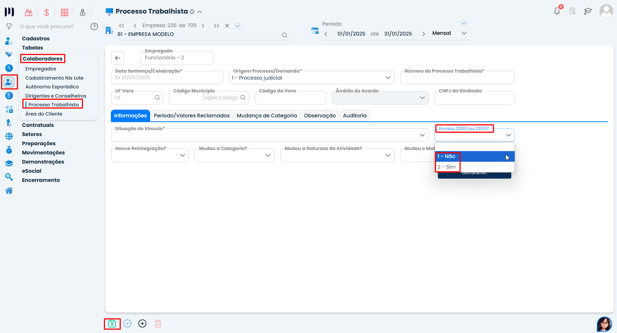Image resolution: width=617 pixels, height=333 pixels.
Task: Click the help question mark icon
Action: (x=94, y=26)
